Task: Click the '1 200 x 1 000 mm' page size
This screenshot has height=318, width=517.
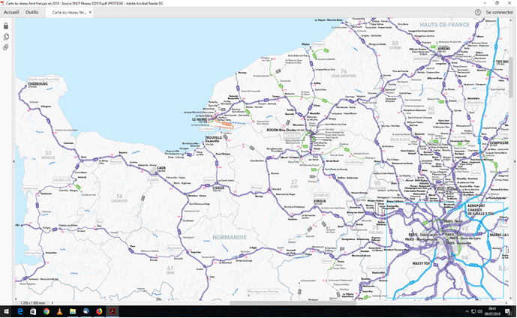Action: (33, 302)
